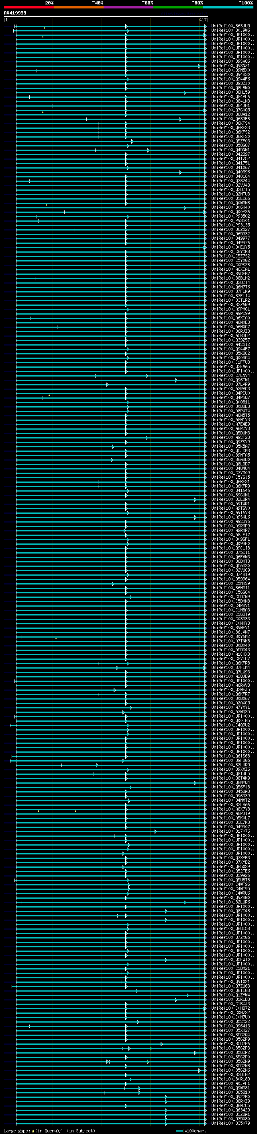
Task: Select the UniRef100_A5B3U2 label
Action: 230,335
